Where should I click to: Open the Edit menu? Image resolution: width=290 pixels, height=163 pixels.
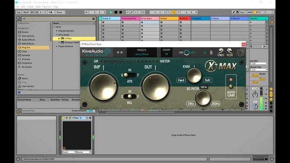(x=23, y=7)
